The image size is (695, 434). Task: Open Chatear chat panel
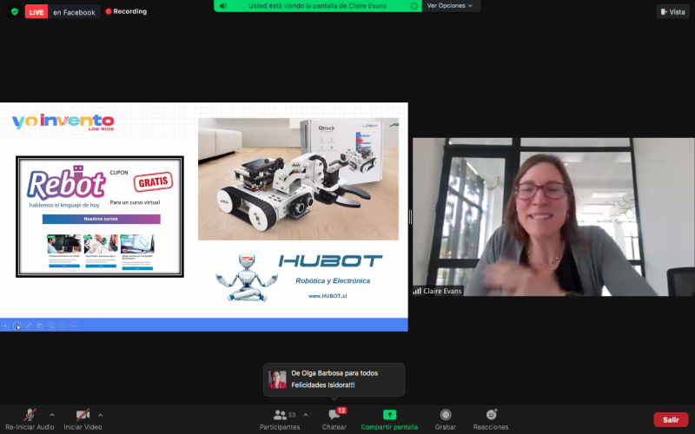tap(334, 419)
